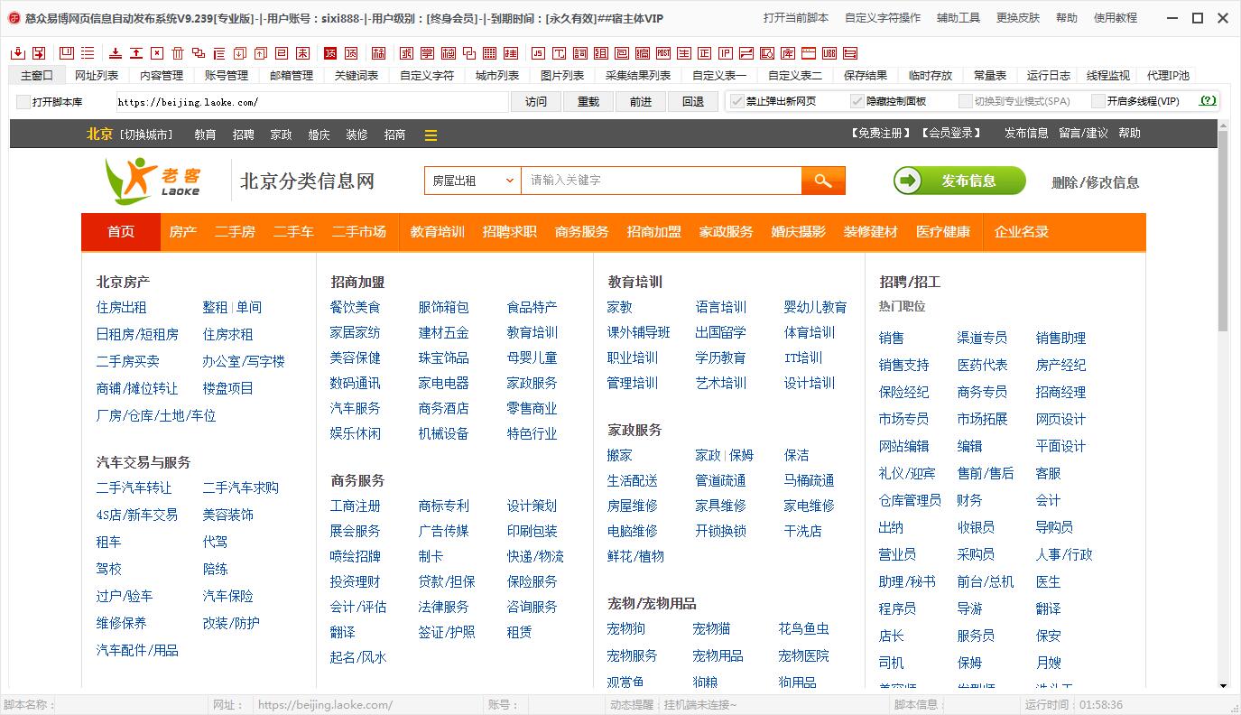
Task: Open the 会员登录 link
Action: coord(950,134)
